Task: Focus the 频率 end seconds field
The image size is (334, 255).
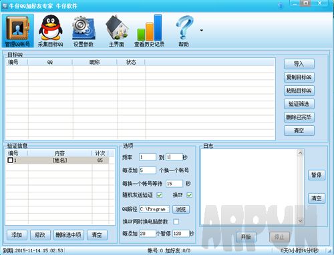Action: pos(174,157)
